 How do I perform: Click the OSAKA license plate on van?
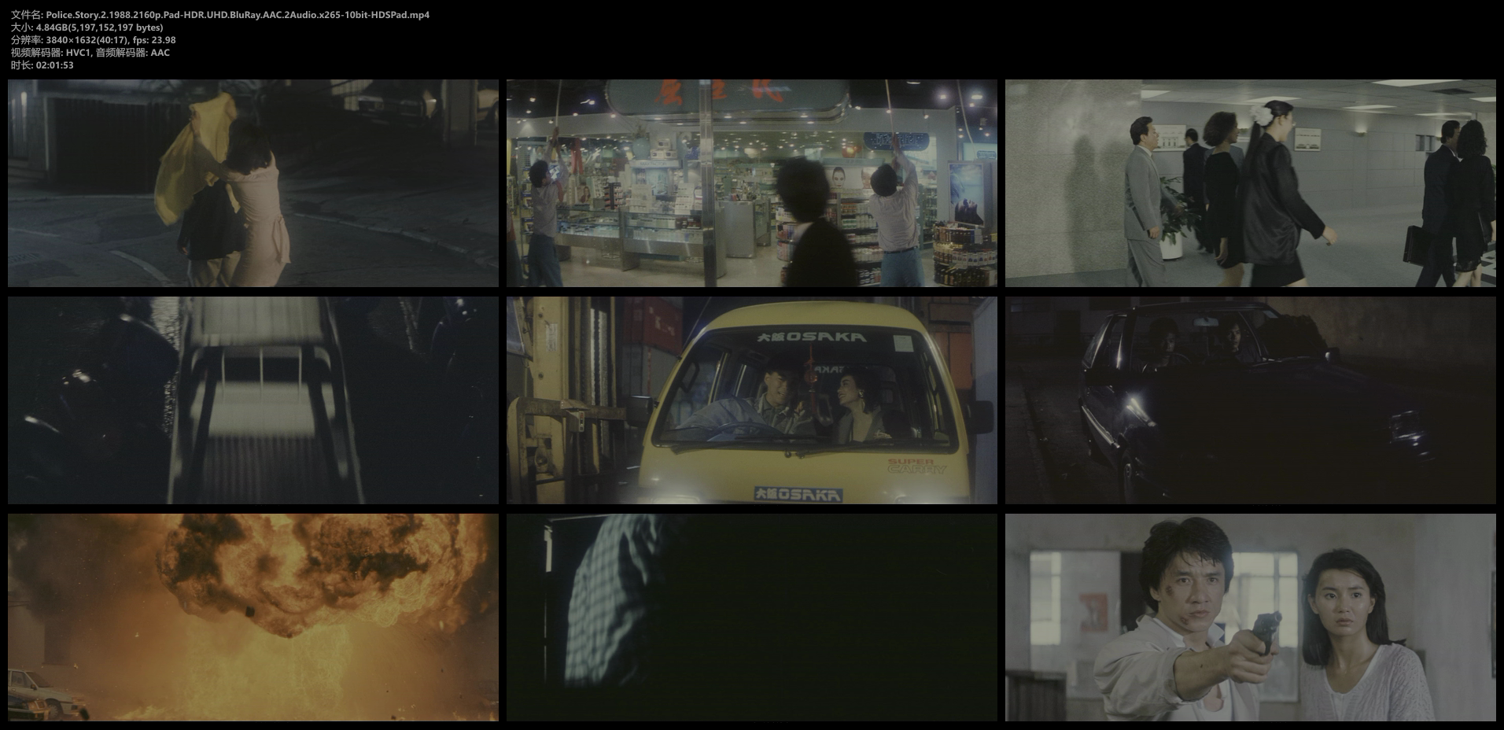[x=798, y=494]
